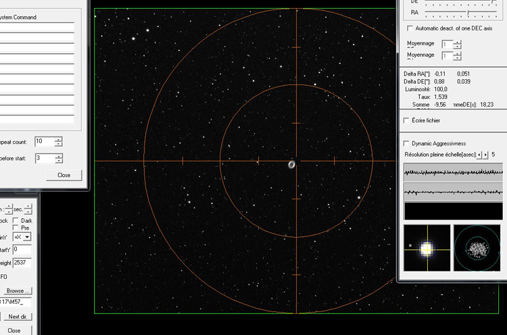Click the guide star thumbnail with yellow crosshair
Screen dimensions: 507x335
pyautogui.click(x=427, y=248)
